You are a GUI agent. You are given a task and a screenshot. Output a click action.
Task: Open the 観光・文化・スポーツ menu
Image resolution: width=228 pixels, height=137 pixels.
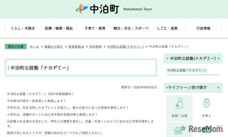131,28
